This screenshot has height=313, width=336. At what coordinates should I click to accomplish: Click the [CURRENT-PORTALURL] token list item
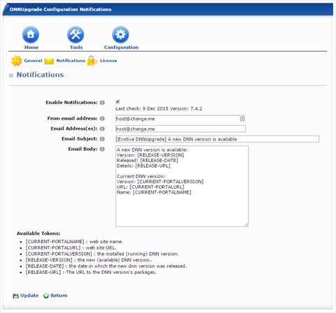[71, 247]
